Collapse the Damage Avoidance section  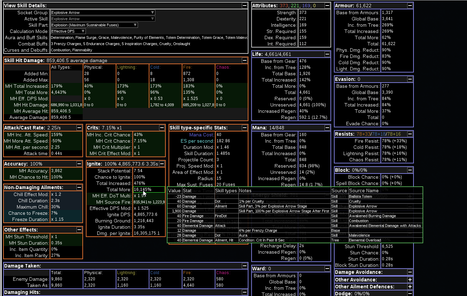coord(410,272)
